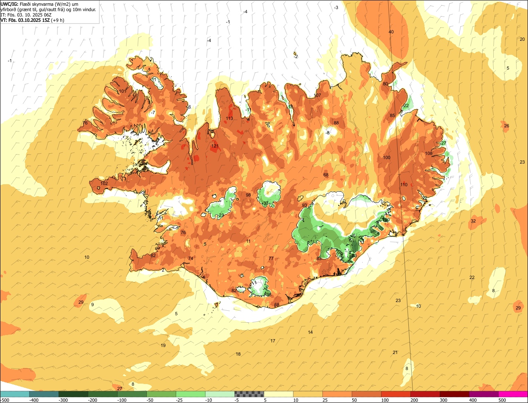Image resolution: width=528 pixels, height=403 pixels.
Task: Click the -500 legend scale label
Action: click(5, 400)
